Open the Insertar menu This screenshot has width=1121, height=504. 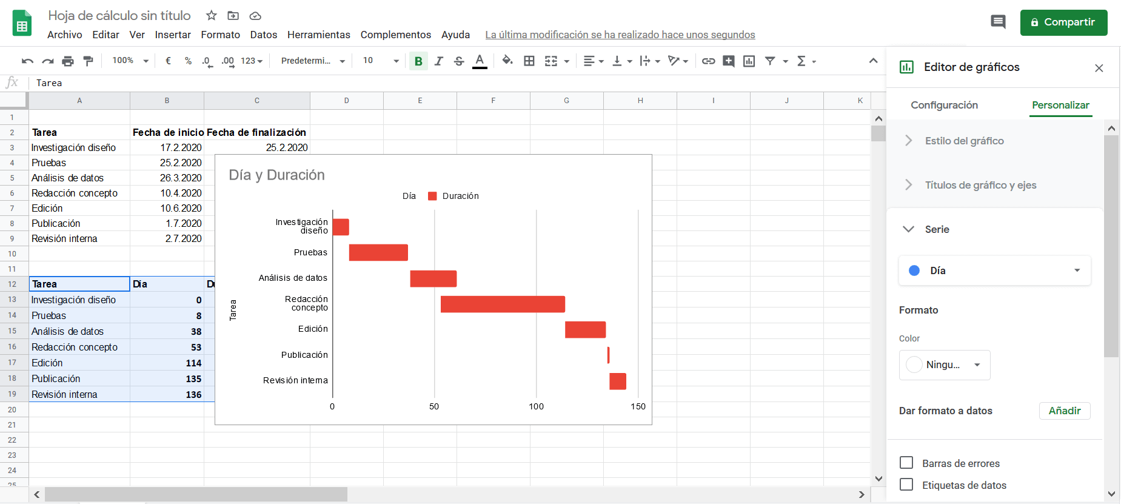pyautogui.click(x=173, y=35)
